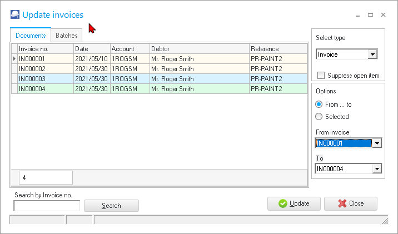Image resolution: width=398 pixels, height=234 pixels.
Task: Select invoice row IN000002
Action: click(x=46, y=69)
